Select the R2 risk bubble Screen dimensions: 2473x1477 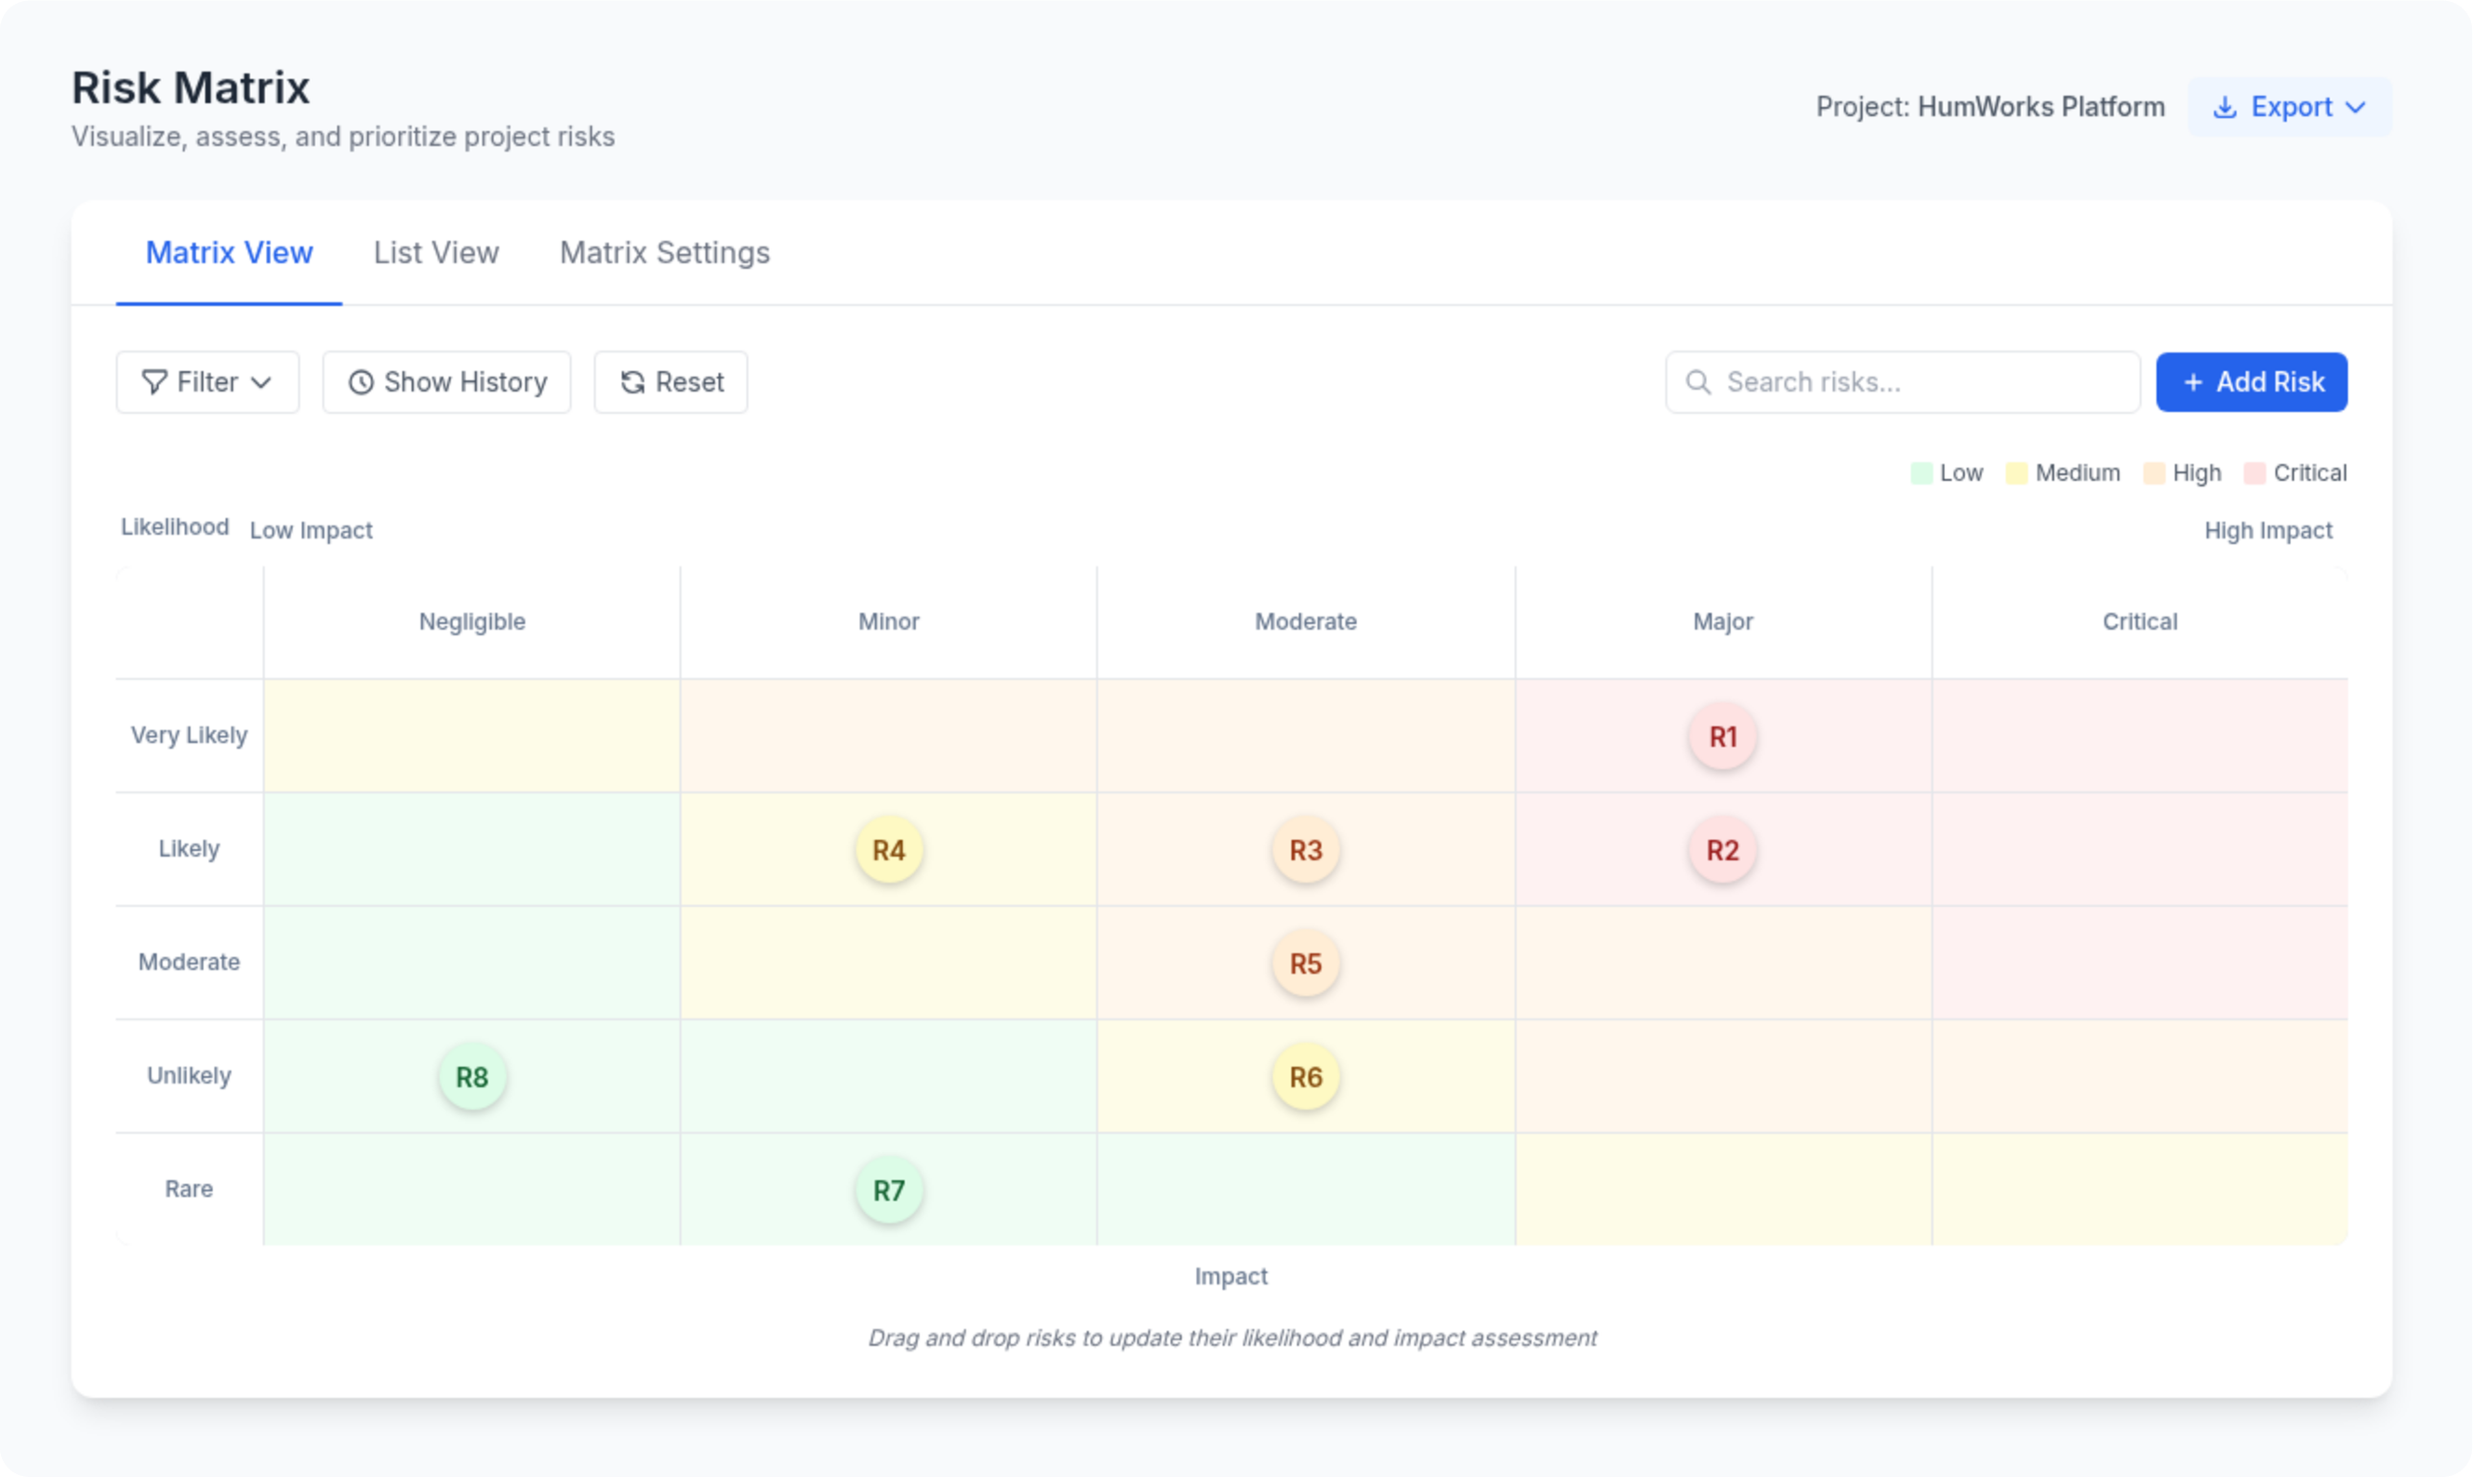click(x=1722, y=850)
